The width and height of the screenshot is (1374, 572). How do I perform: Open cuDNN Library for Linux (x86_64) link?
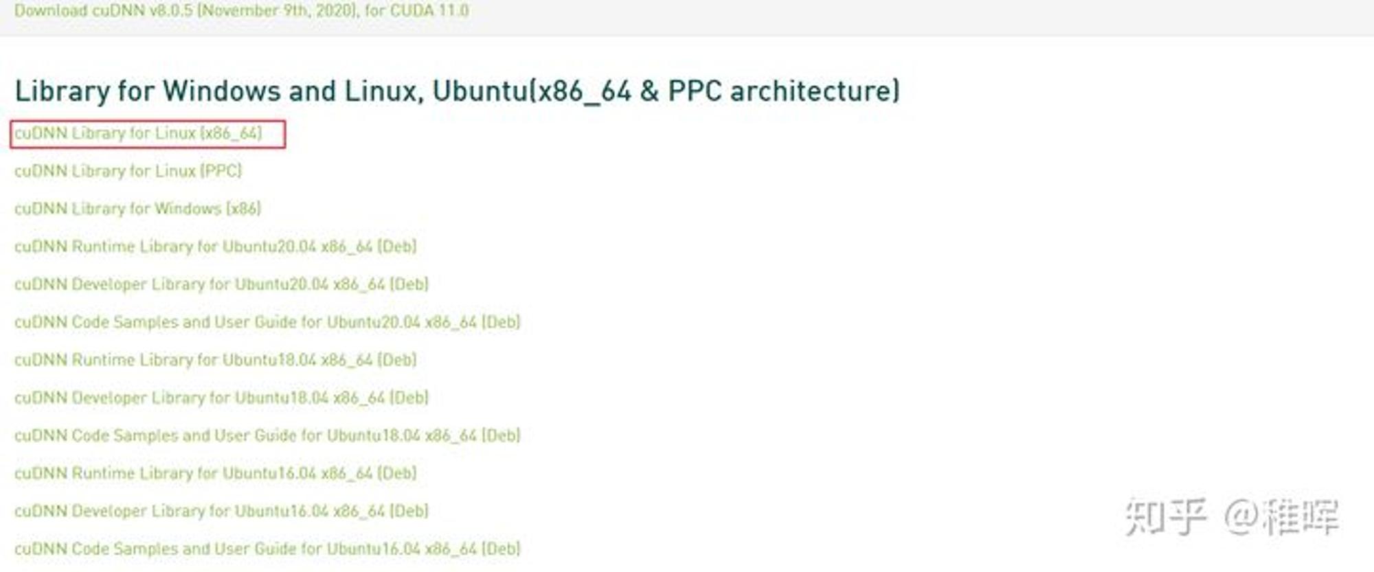(x=138, y=133)
